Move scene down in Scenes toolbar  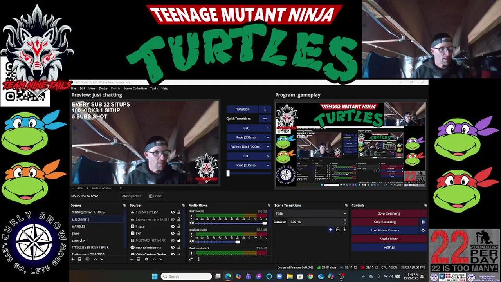(x=102, y=259)
